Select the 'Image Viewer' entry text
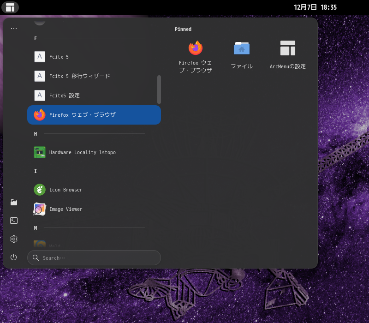This screenshot has width=369, height=323. tap(66, 209)
